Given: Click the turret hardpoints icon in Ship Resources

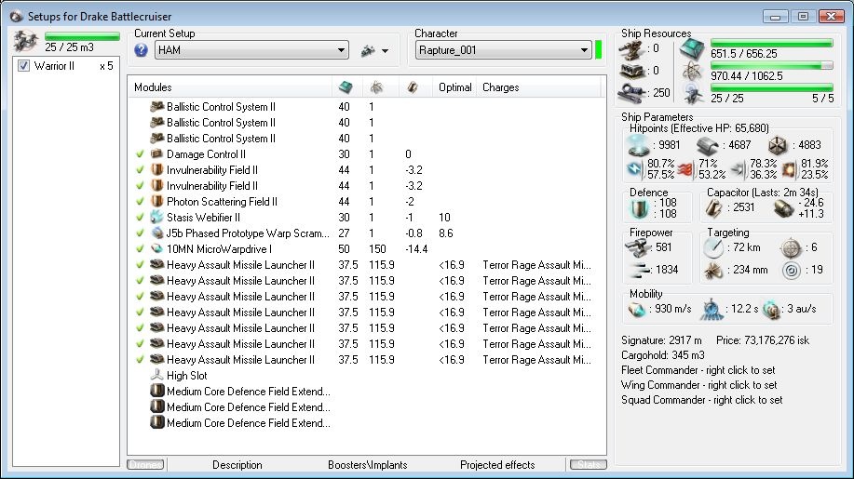Looking at the screenshot, I should [631, 49].
